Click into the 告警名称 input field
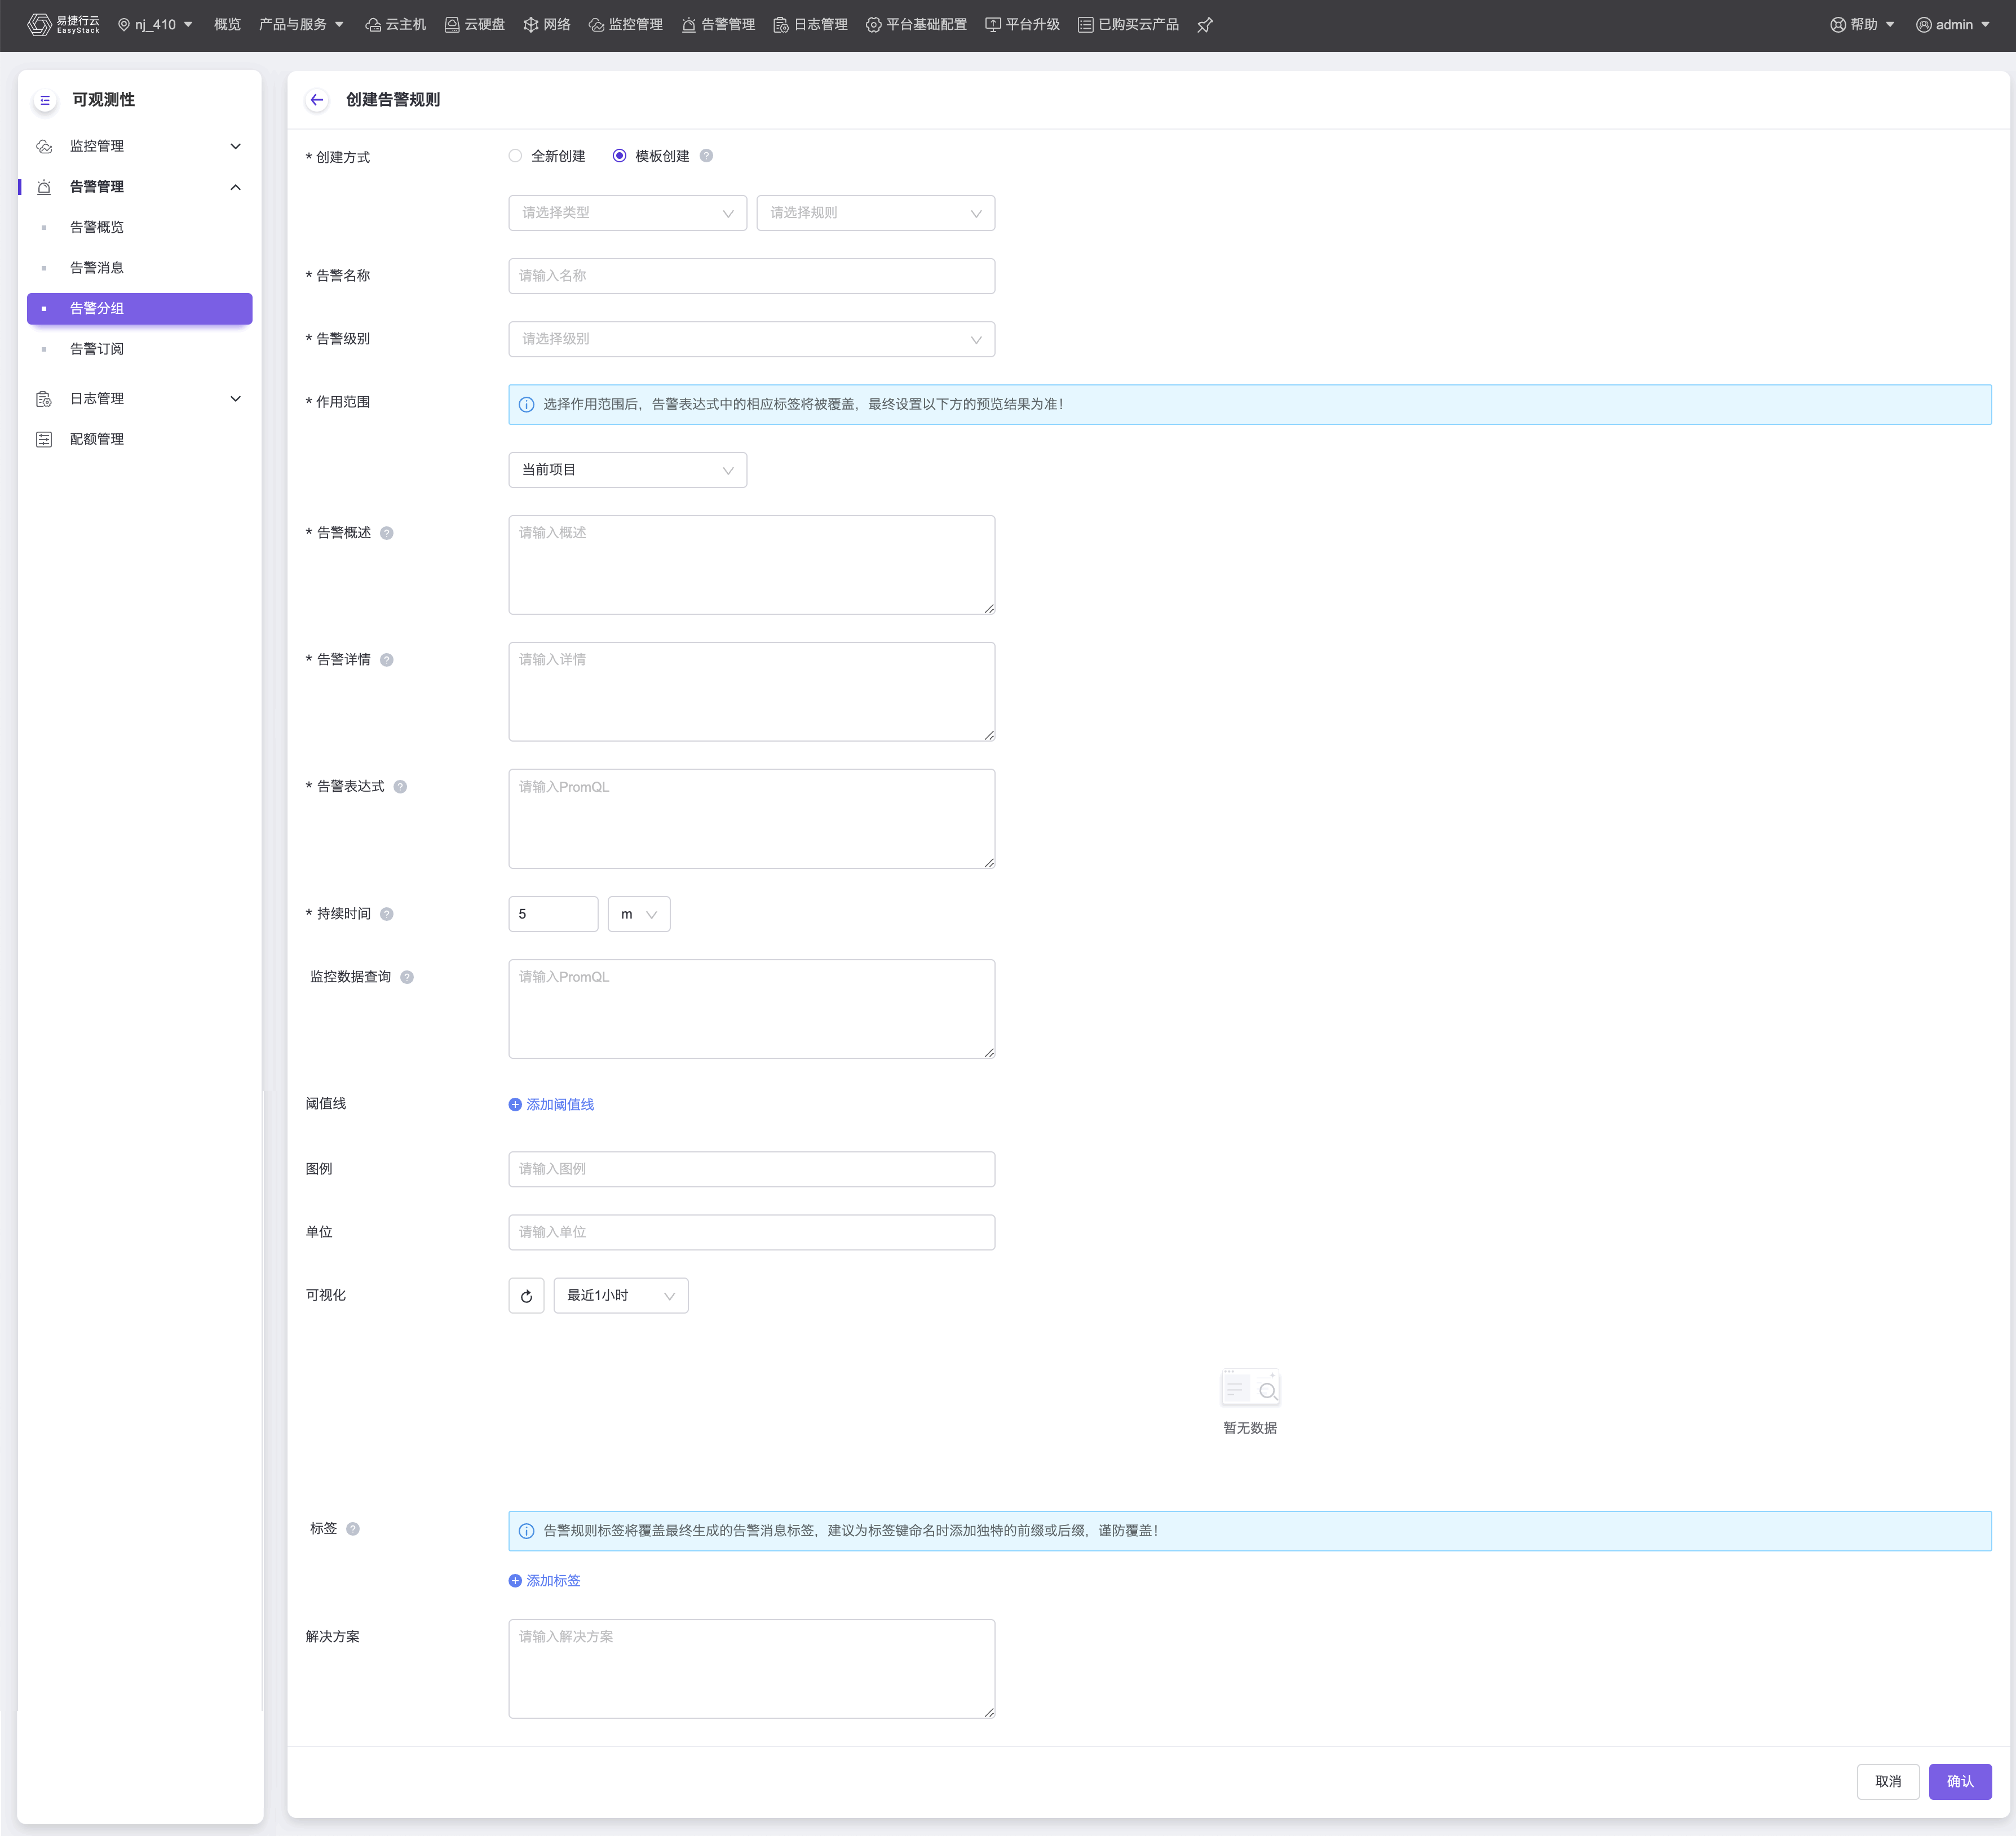The height and width of the screenshot is (1836, 2016). [x=751, y=276]
